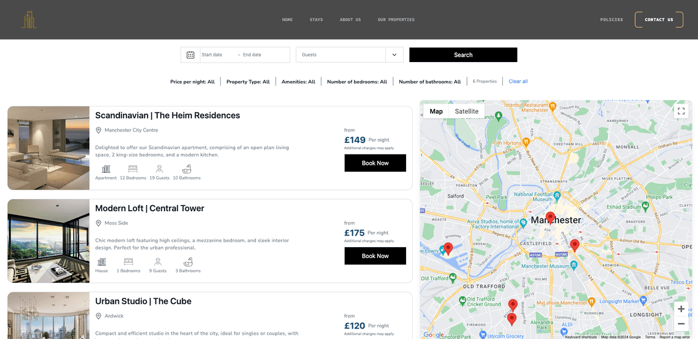698x339 pixels.
Task: Click the location pin beside Moss Side
Action: click(x=98, y=223)
